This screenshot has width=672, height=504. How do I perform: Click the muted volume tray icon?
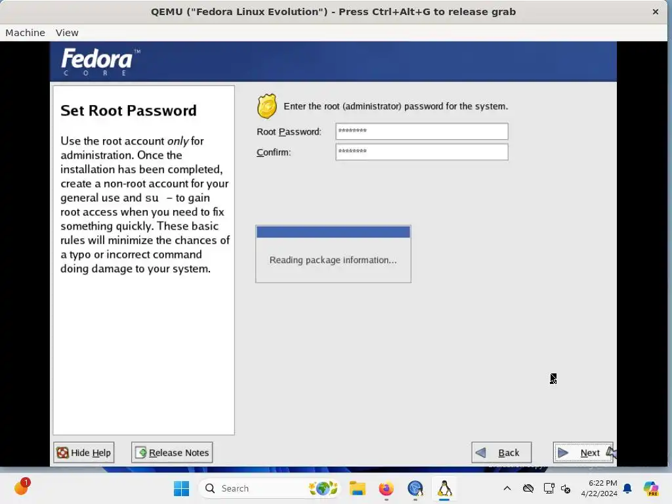pos(566,488)
